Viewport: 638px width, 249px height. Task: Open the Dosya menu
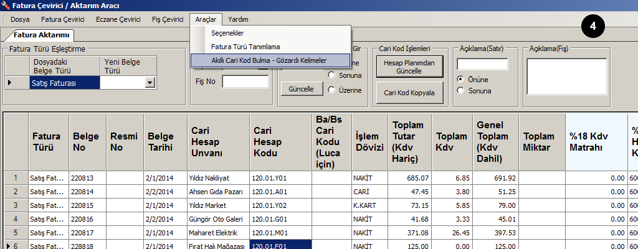[20, 19]
